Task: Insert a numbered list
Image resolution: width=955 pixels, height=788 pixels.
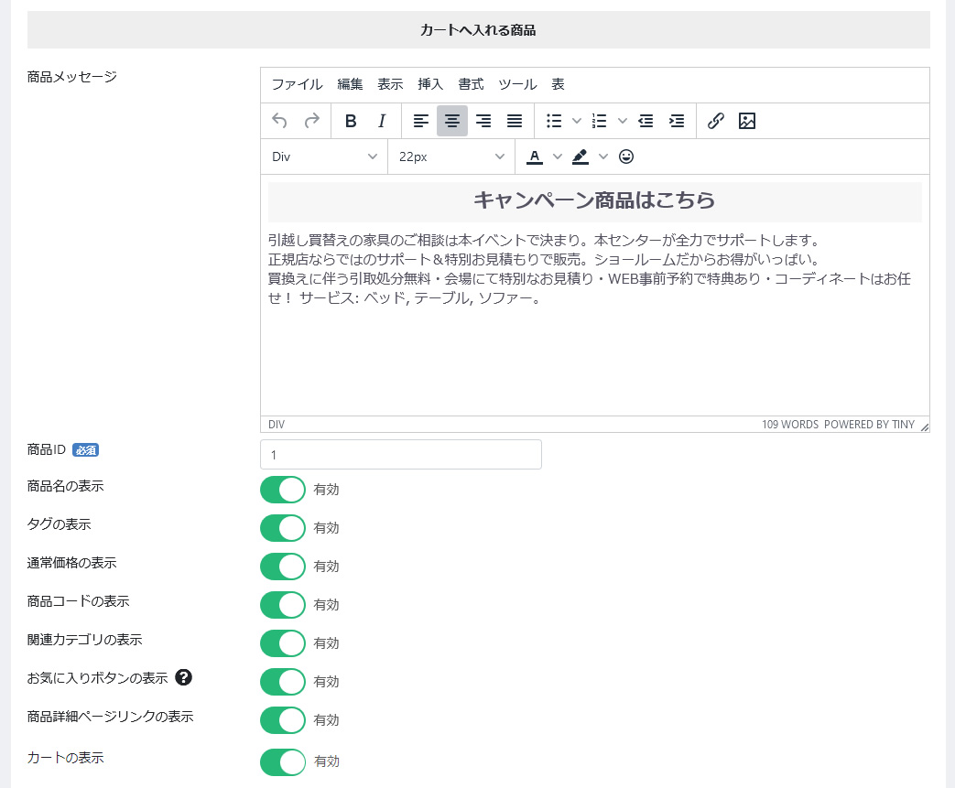Action: (600, 121)
